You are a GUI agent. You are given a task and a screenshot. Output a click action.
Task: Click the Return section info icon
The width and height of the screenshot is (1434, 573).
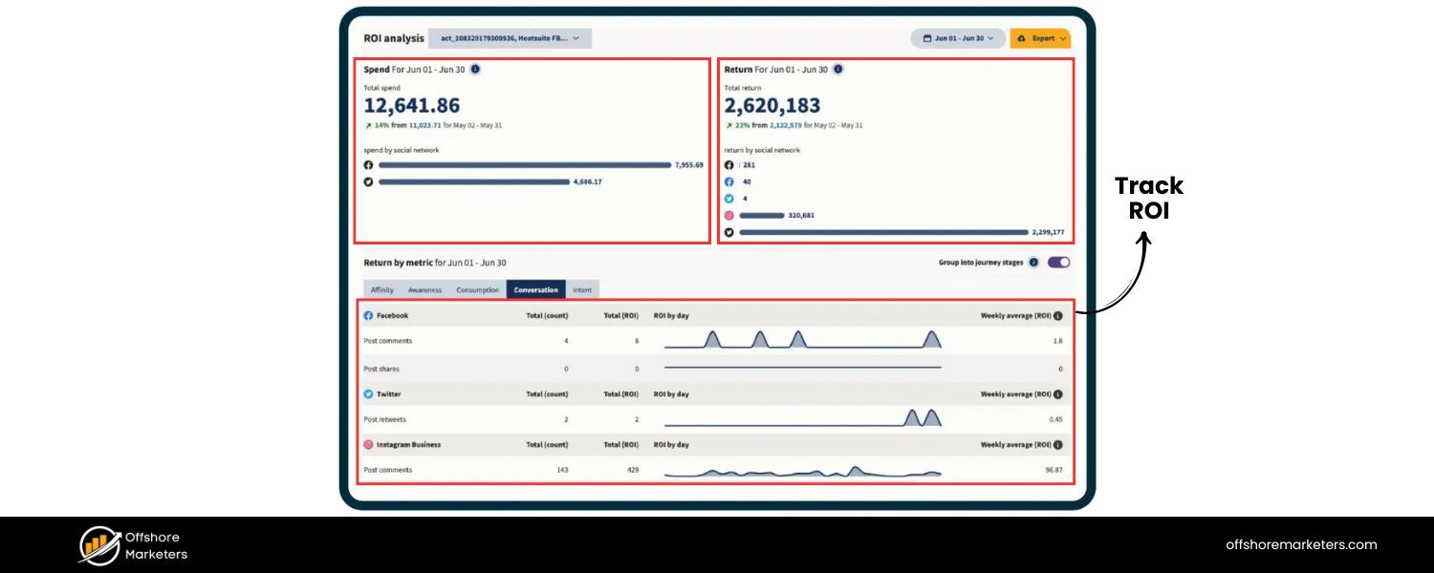click(838, 70)
